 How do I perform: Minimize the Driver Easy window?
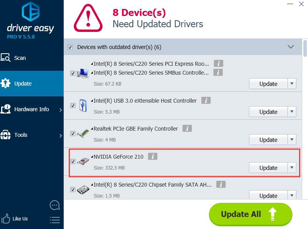290,4
